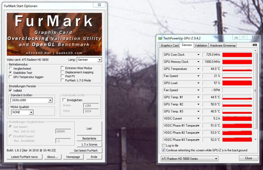Image resolution: width=263 pixels, height=170 pixels.
Task: Open the GPU Temp. #1 sensor dropdown
Action: (199, 97)
